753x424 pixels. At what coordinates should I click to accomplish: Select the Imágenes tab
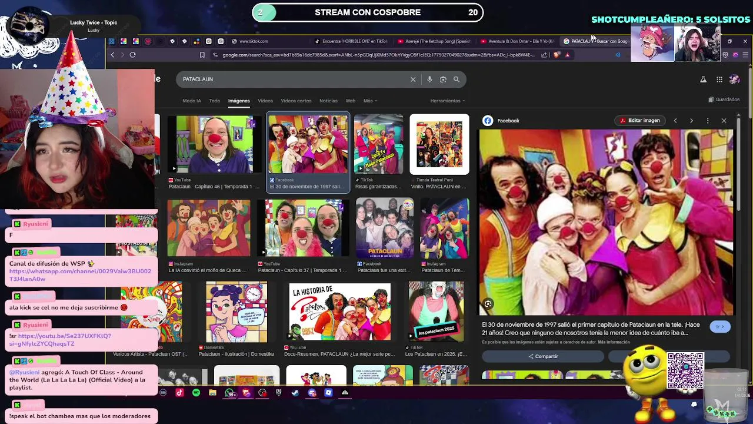point(239,101)
